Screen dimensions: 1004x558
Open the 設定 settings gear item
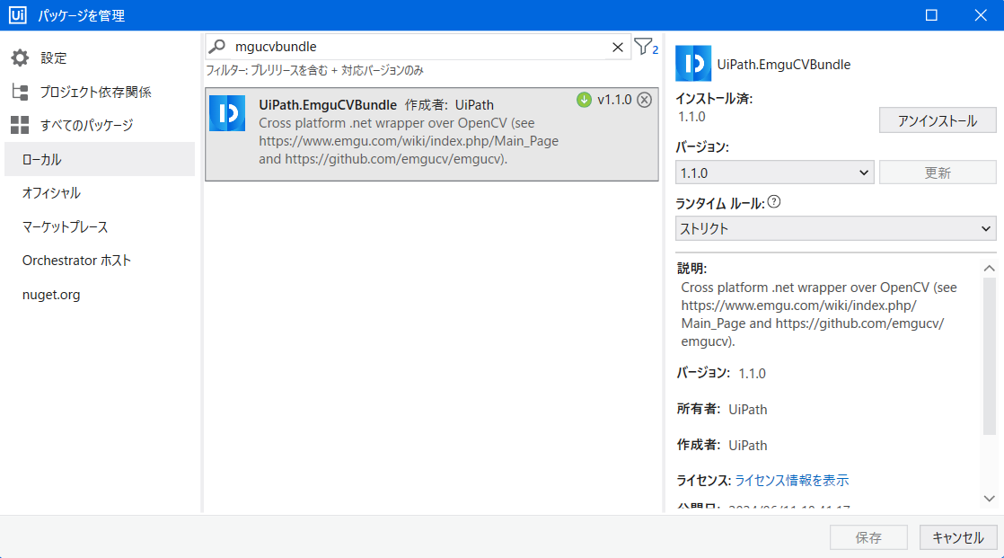tap(39, 58)
